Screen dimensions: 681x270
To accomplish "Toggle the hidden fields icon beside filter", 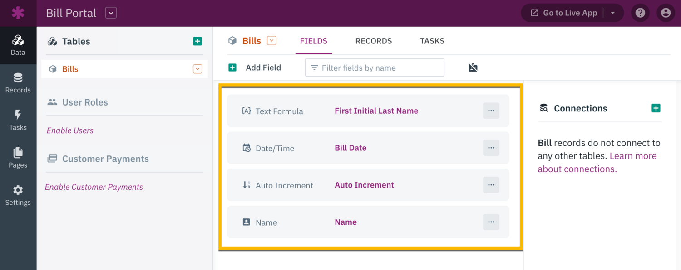I will pos(473,67).
